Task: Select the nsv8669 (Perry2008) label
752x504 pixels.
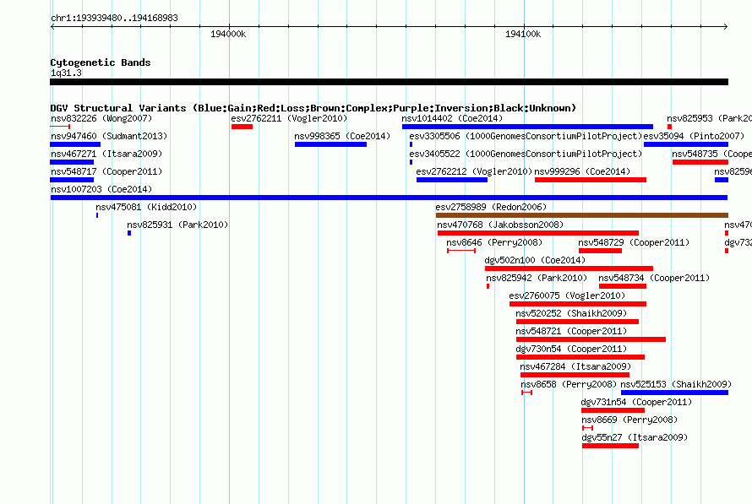Action: pyautogui.click(x=629, y=420)
